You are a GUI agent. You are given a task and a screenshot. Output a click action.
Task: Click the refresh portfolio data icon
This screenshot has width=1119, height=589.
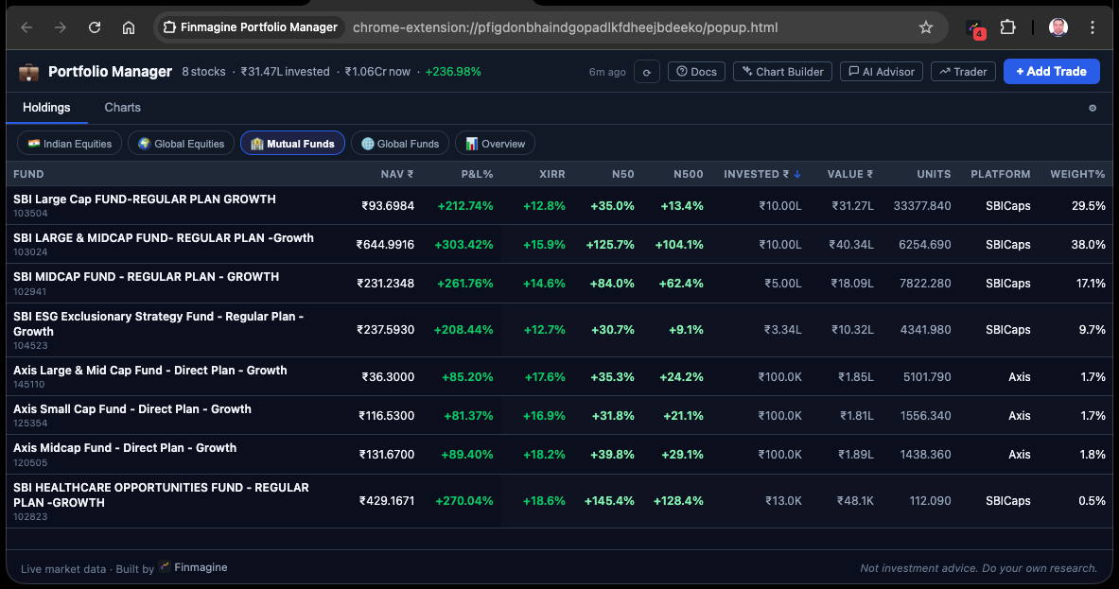click(647, 71)
